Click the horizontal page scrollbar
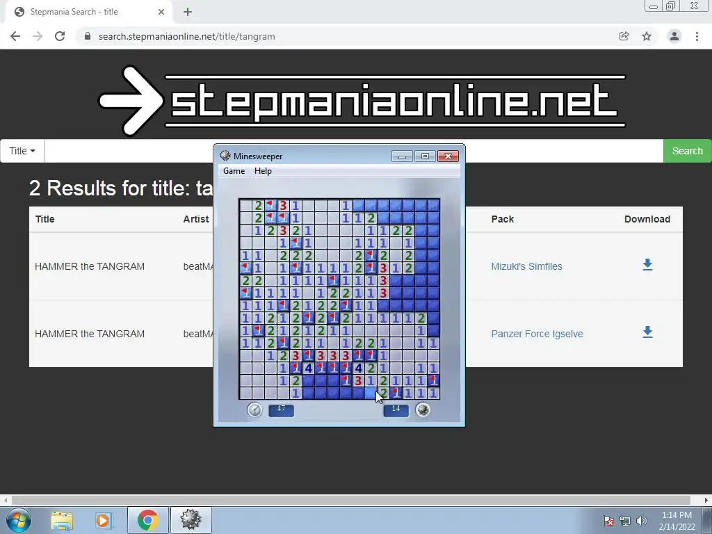Image resolution: width=712 pixels, height=534 pixels. (x=350, y=500)
